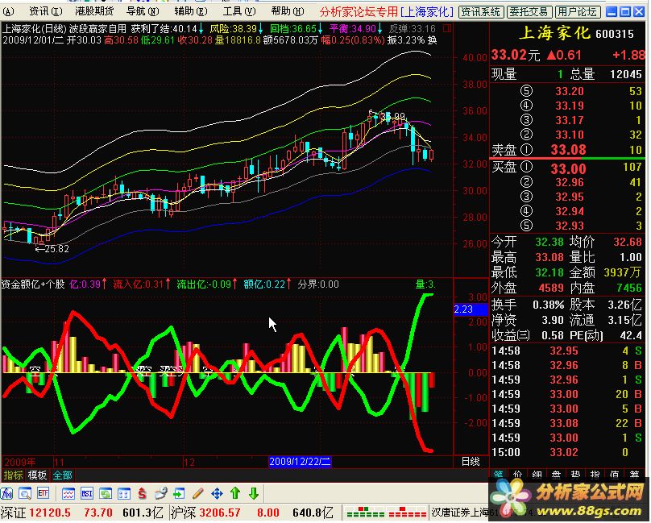This screenshot has height=523, width=651.
Task: Click the red dollar sign icon
Action: pos(142,493)
